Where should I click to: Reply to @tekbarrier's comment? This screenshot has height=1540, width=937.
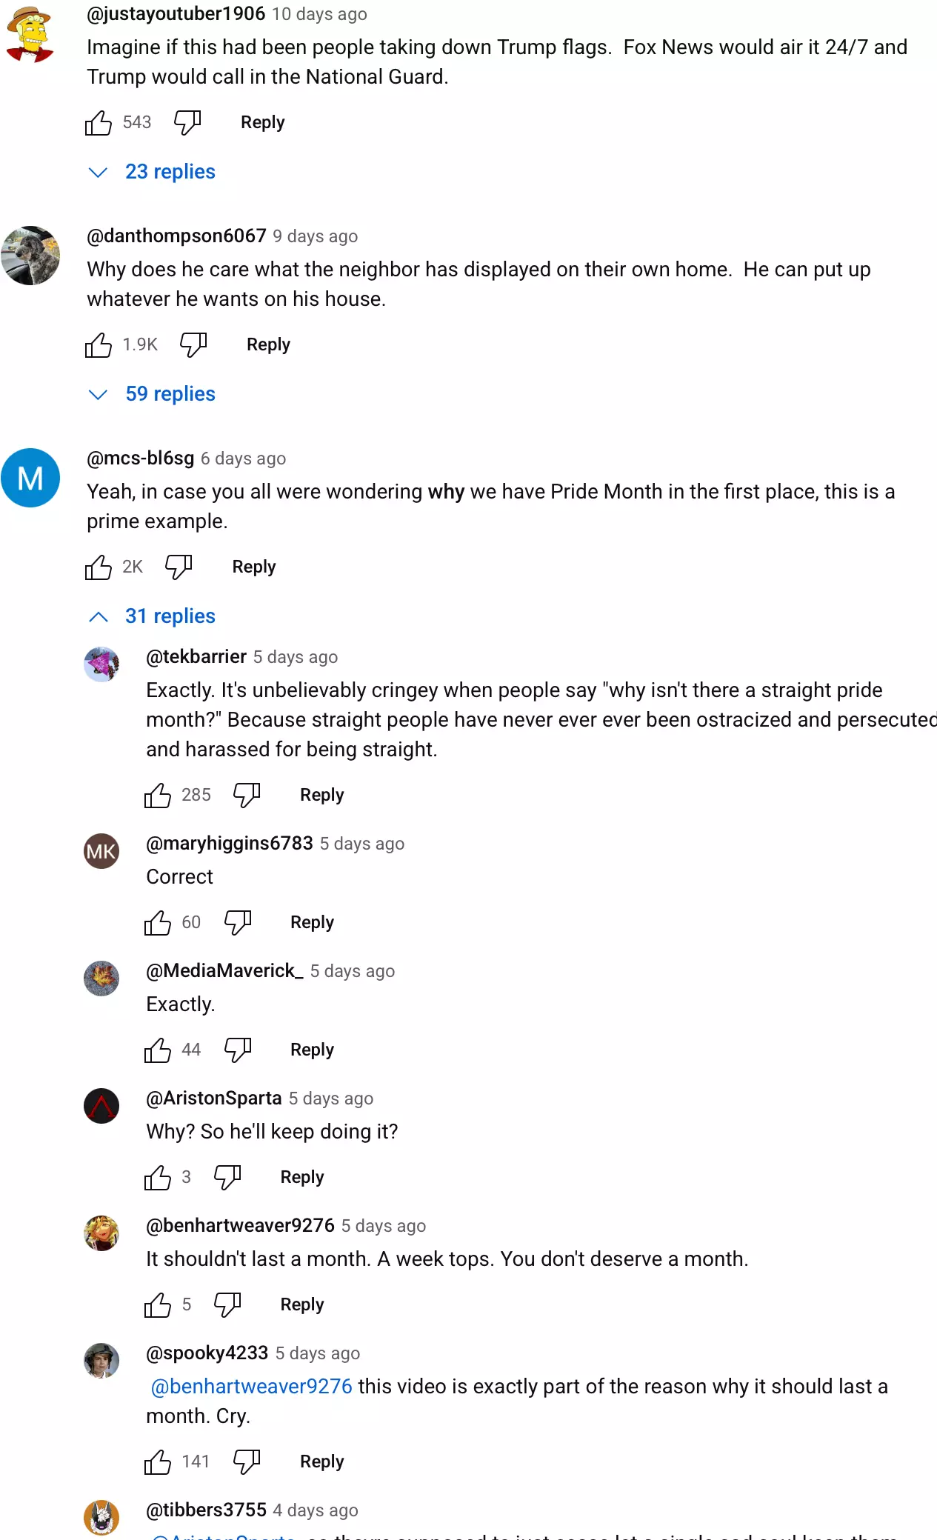(321, 795)
